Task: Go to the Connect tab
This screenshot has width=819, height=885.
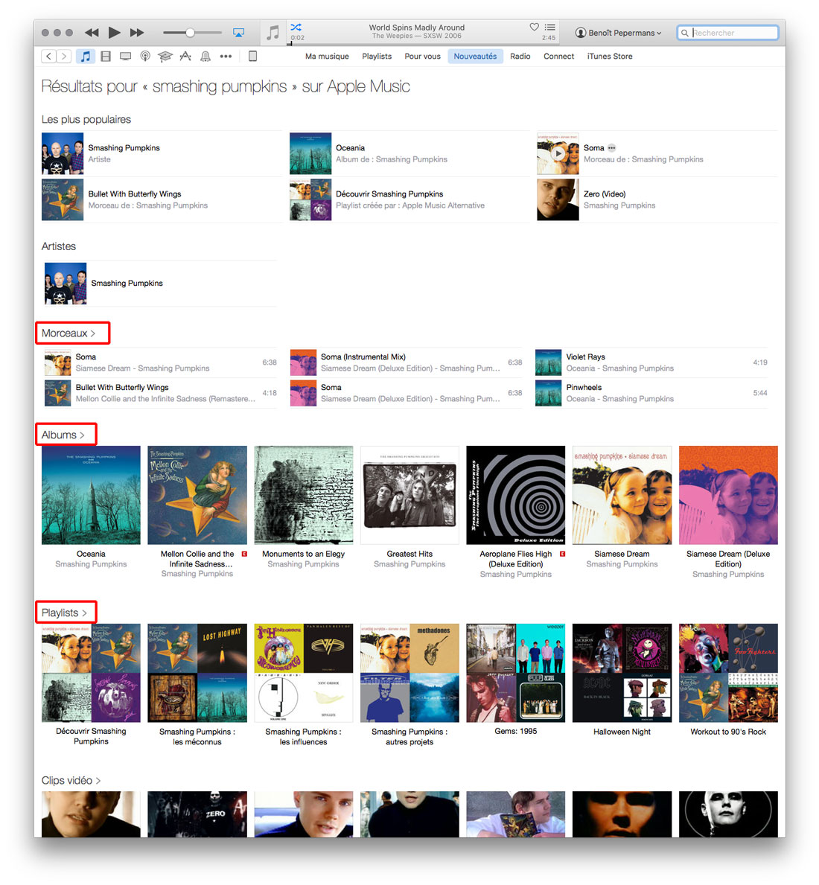Action: pyautogui.click(x=559, y=57)
